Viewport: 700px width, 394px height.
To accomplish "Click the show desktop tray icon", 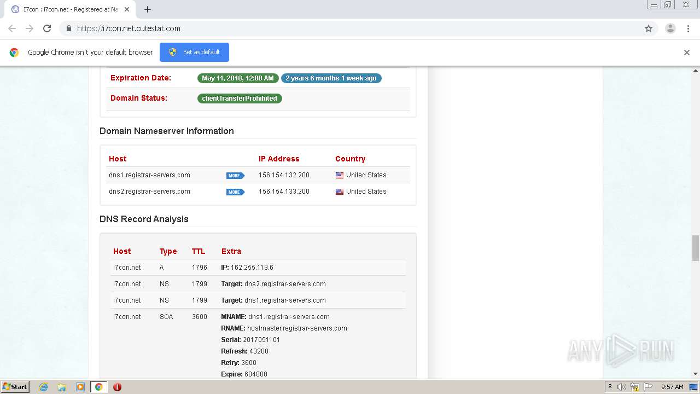I will pos(693,387).
